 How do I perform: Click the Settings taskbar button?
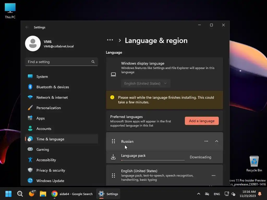[x=108, y=194]
